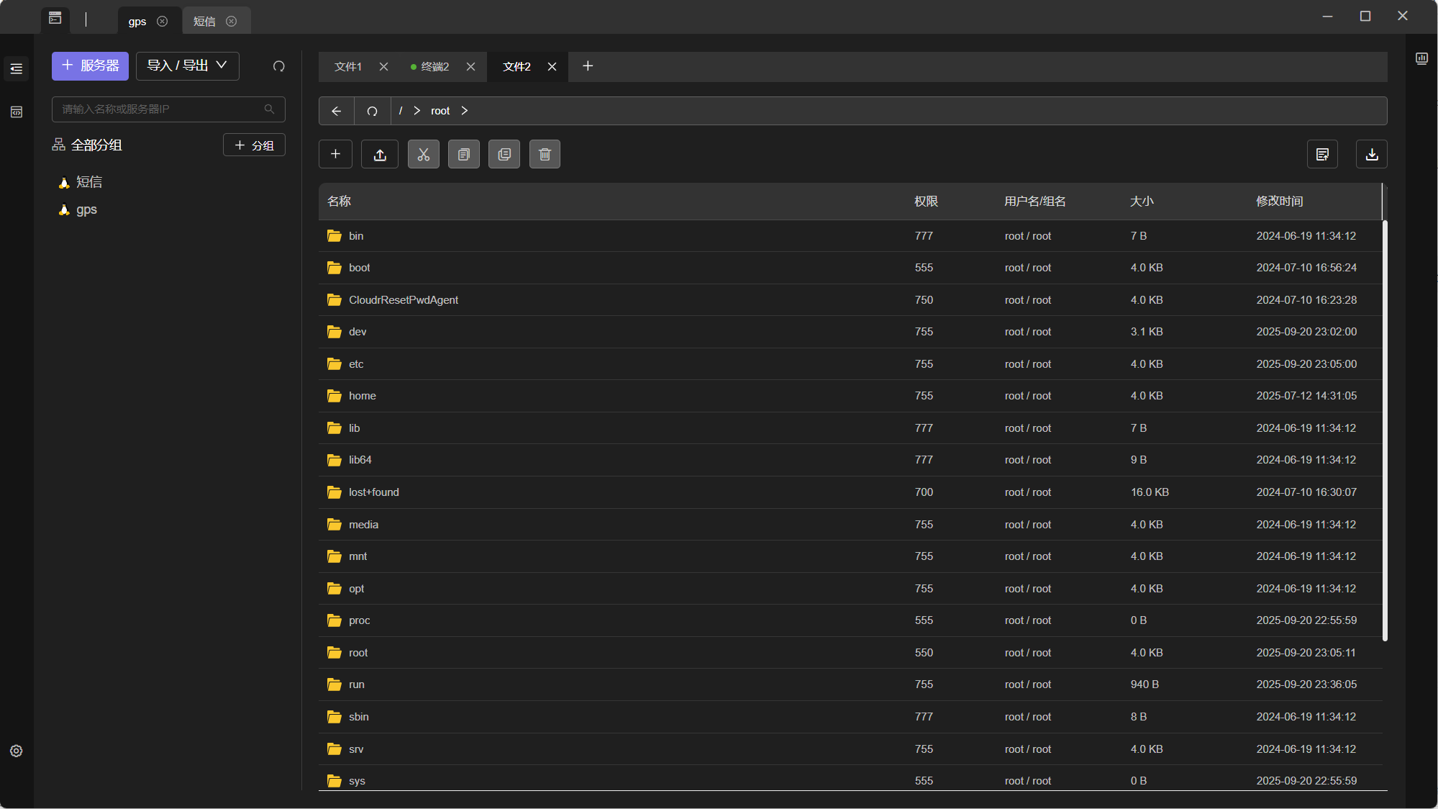Expand the 导入 / 导出 dropdown
The image size is (1438, 809).
point(187,65)
